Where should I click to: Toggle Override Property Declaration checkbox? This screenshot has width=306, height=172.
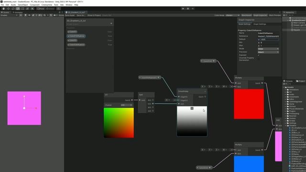259,59
